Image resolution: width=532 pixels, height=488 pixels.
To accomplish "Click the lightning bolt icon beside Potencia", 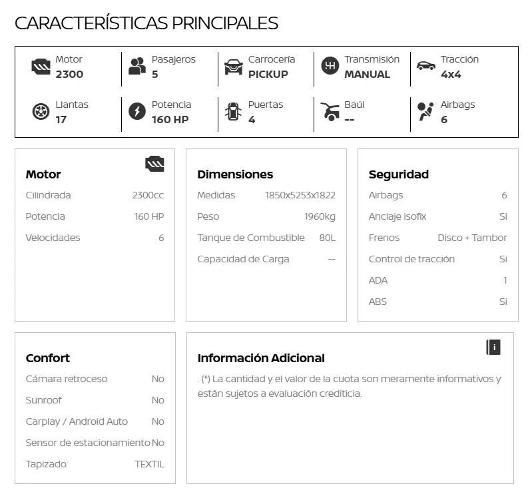I will pyautogui.click(x=137, y=111).
